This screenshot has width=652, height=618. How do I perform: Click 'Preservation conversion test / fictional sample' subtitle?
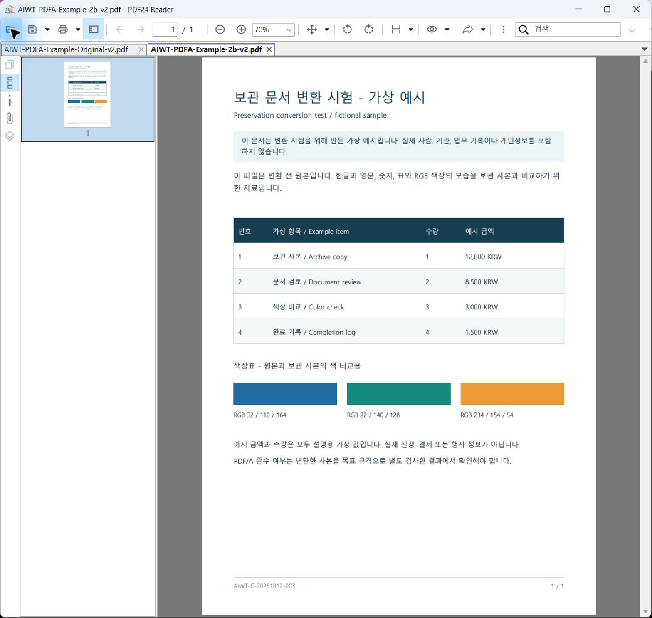click(310, 115)
